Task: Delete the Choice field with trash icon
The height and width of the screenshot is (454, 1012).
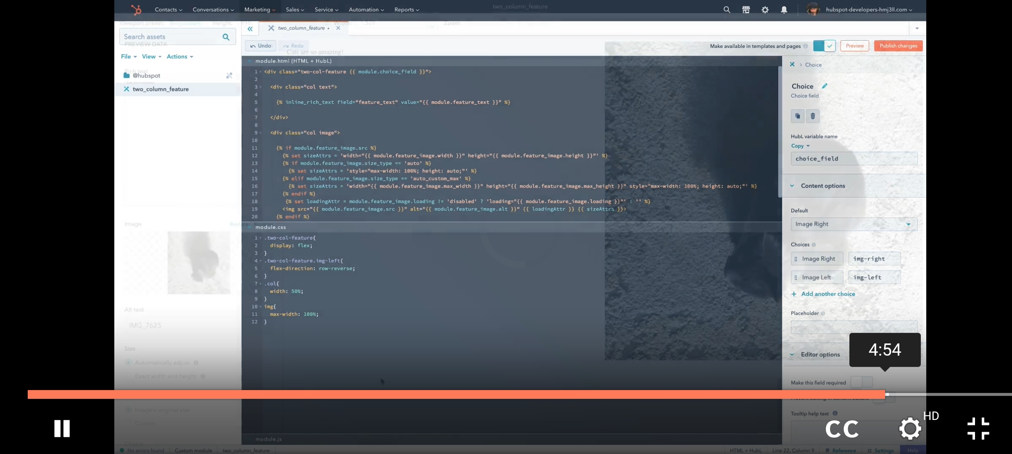Action: pos(812,116)
